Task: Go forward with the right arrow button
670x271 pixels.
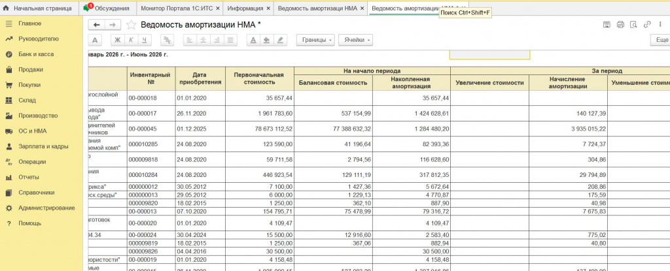Action: 113,25
